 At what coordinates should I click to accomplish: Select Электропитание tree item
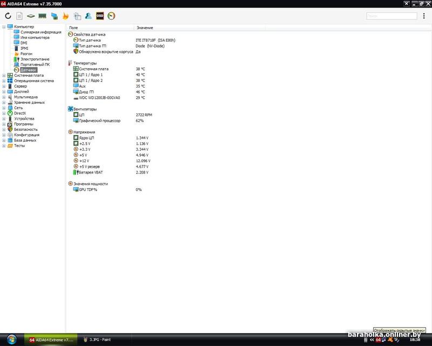[x=35, y=59]
